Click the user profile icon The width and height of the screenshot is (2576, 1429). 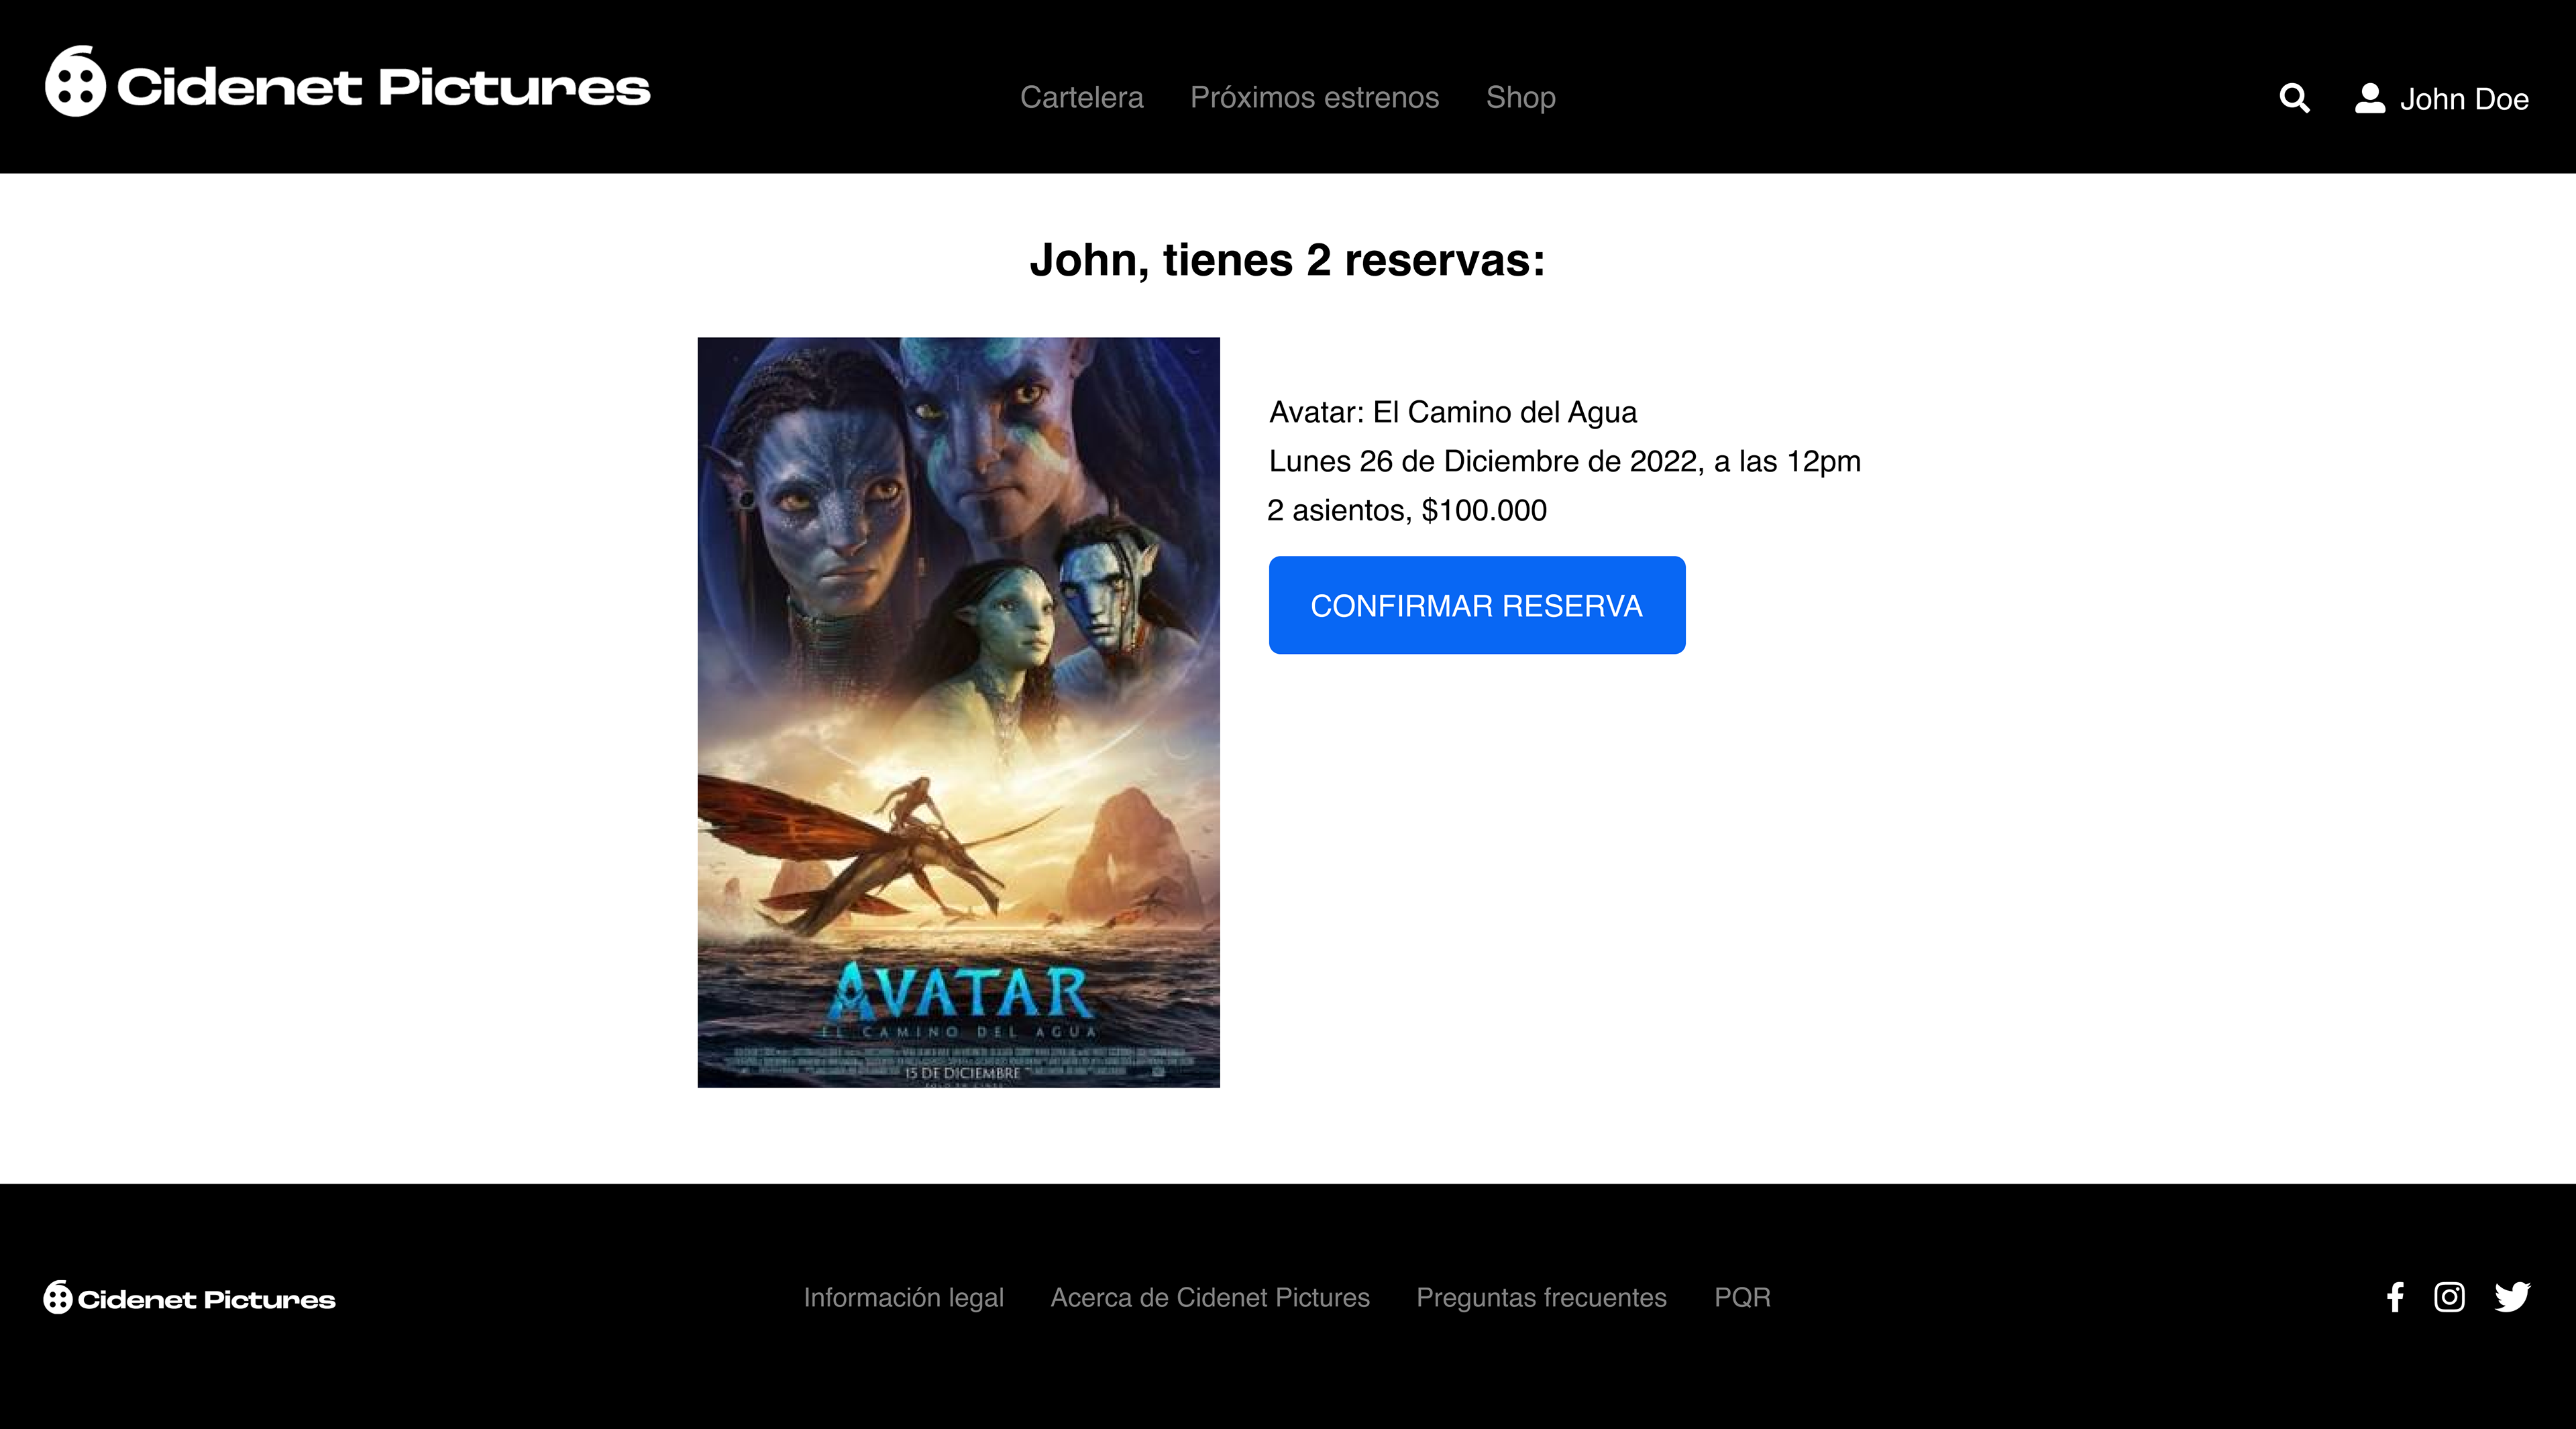(2370, 98)
